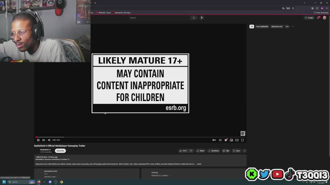Share the Battlefield 6 trailer

200,151
